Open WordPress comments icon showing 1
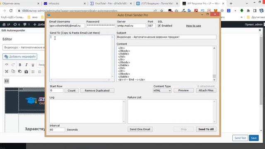Image resolution: width=265 pixels, height=149 pixels. pos(26,24)
